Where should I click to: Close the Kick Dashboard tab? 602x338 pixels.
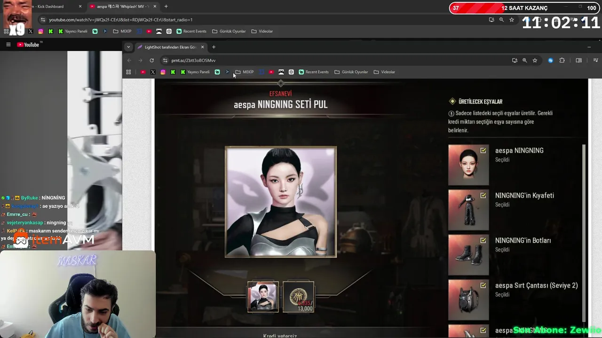click(80, 7)
